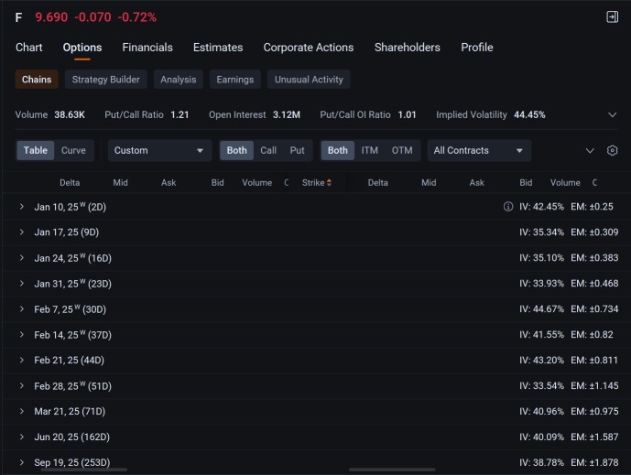Filter to ITM contracts
The image size is (631, 475).
coord(369,150)
